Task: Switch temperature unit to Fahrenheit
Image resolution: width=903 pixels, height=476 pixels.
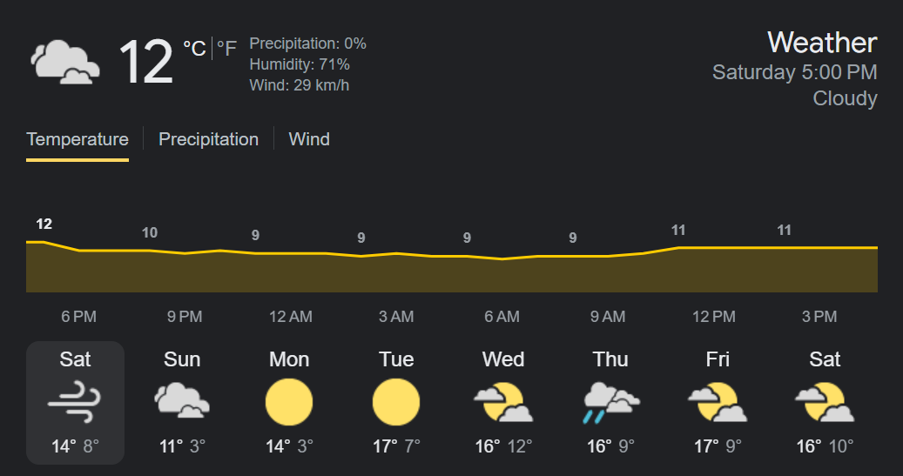Action: 226,49
